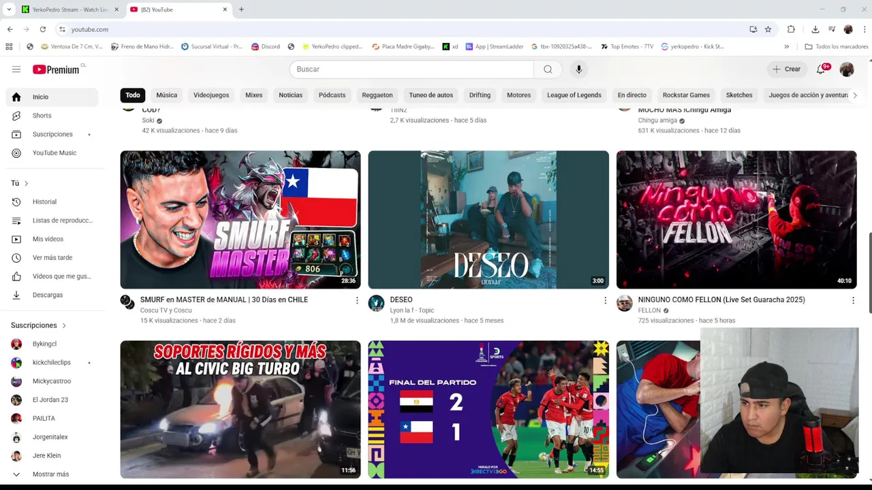
Task: Open the Coscu TV y Coscu channel avatar
Action: [x=128, y=303]
